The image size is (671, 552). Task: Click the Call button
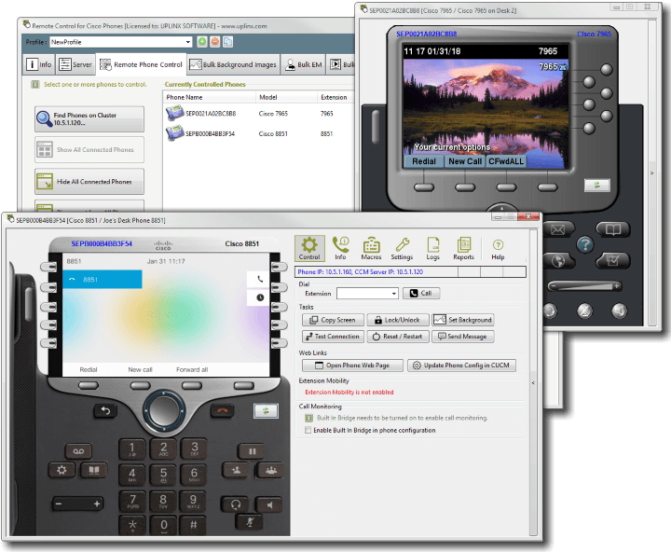coord(421,294)
